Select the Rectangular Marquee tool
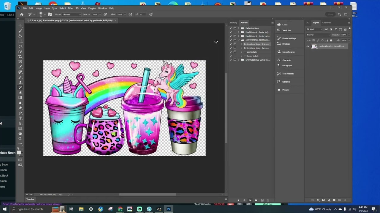 pyautogui.click(x=20, y=41)
